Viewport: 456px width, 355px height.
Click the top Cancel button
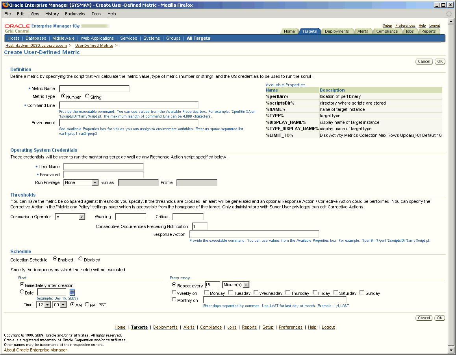424,62
